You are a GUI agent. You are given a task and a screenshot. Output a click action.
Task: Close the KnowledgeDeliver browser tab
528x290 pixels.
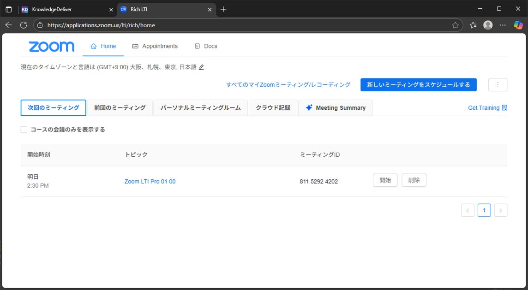111,9
